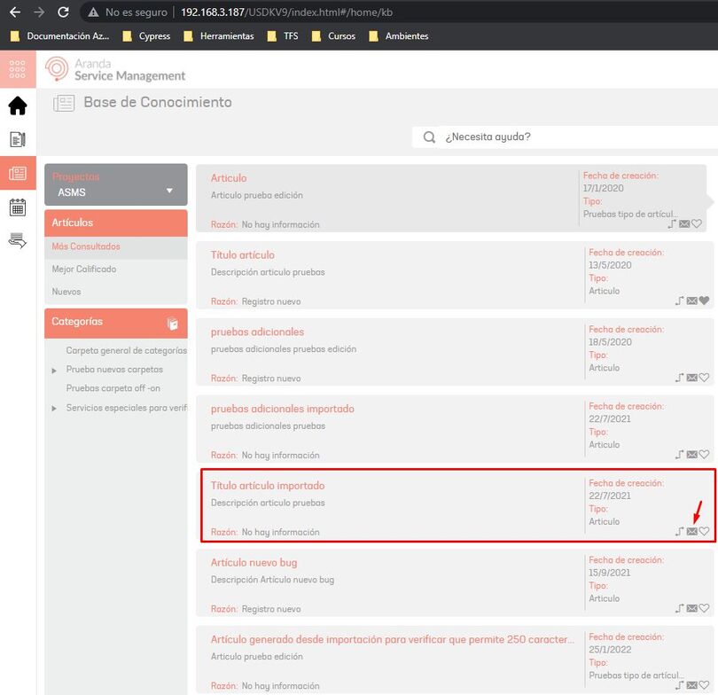Click route icon on 'Título artículo' card
718x695 pixels.
680,301
